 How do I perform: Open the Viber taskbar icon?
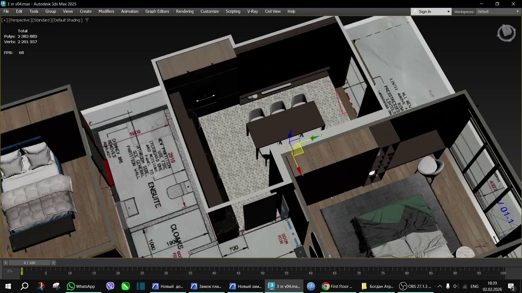[110, 286]
